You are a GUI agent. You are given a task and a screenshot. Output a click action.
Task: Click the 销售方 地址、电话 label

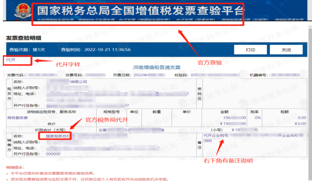[24, 148]
